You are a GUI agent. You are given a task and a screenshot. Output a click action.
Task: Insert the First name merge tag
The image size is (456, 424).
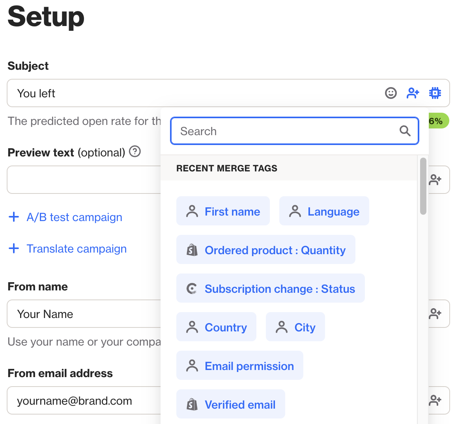pyautogui.click(x=223, y=211)
